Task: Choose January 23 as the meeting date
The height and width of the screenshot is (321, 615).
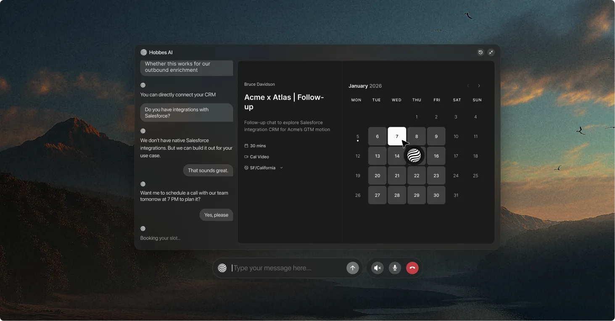Action: coord(436,176)
